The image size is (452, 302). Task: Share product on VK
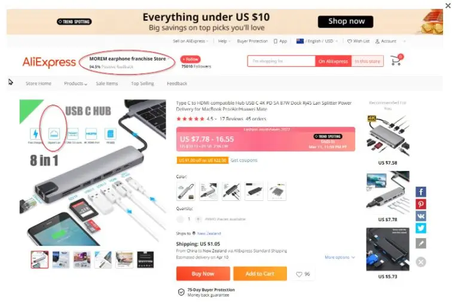pos(420,216)
